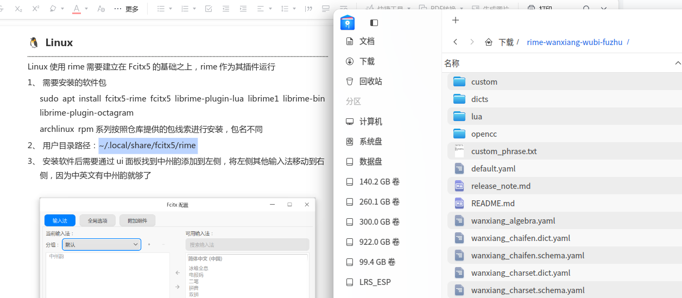The image size is (682, 298).
Task: Increase the paragraph indent
Action: coord(243,9)
